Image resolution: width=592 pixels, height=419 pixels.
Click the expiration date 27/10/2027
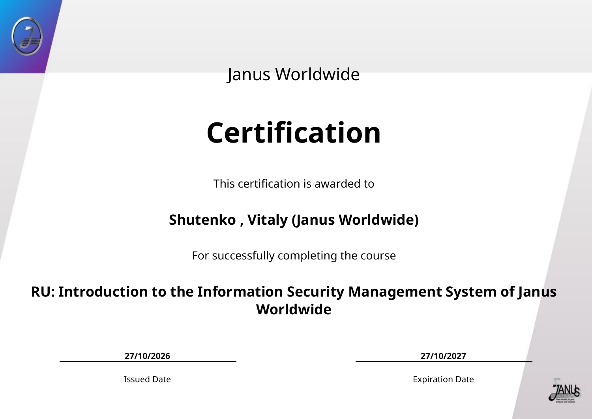click(x=443, y=356)
